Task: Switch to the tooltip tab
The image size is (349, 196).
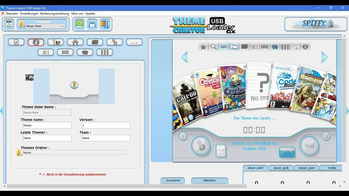Action: (x=332, y=168)
